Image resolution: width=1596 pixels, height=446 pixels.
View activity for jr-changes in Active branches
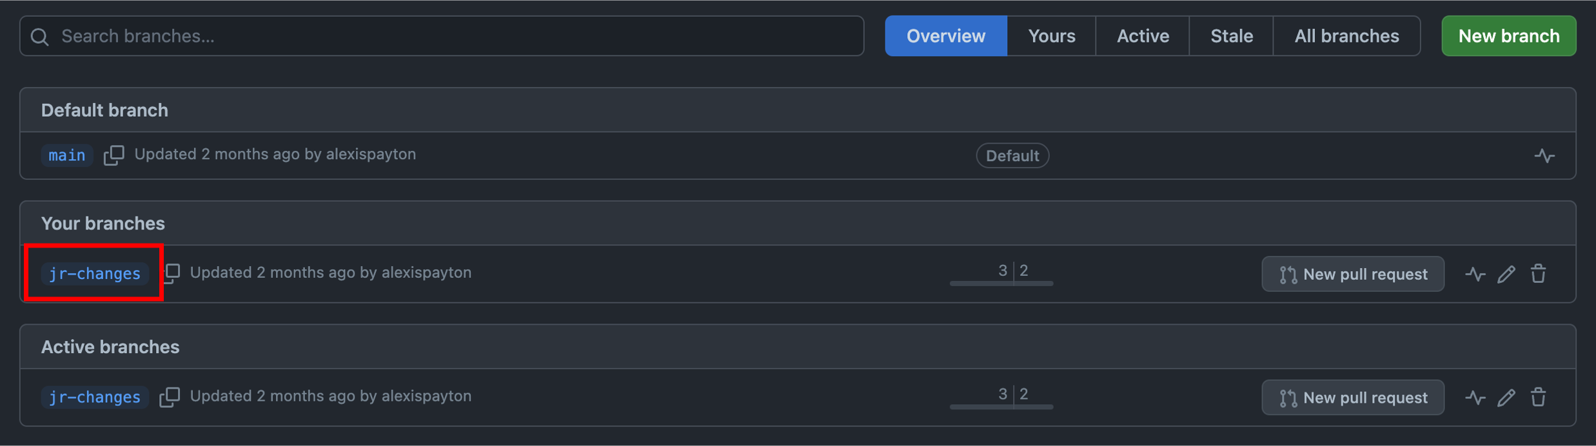coord(1475,398)
